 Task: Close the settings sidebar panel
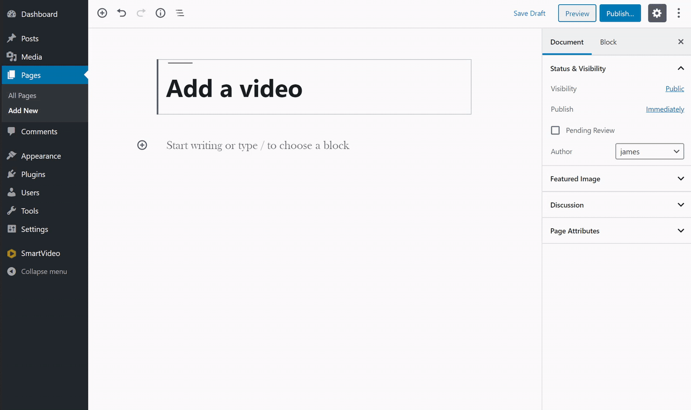click(x=681, y=42)
